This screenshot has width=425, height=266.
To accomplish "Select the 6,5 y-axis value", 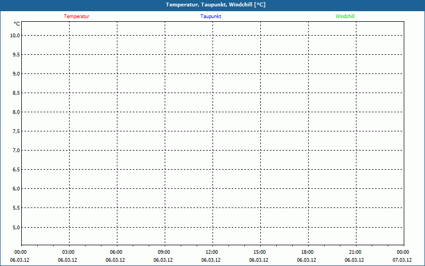I will [x=16, y=170].
